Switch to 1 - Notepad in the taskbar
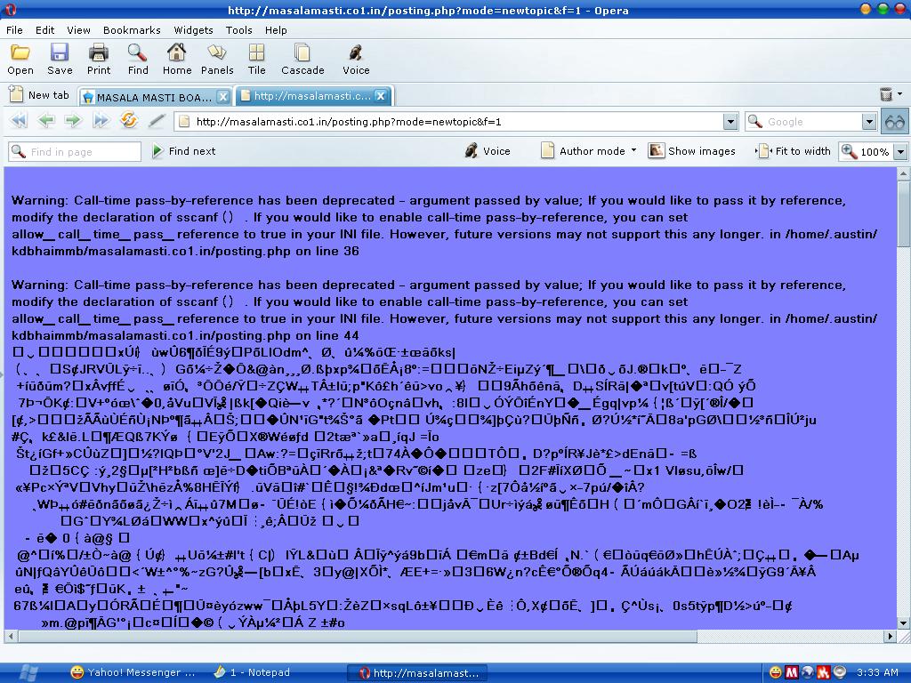This screenshot has height=683, width=911. [252, 672]
